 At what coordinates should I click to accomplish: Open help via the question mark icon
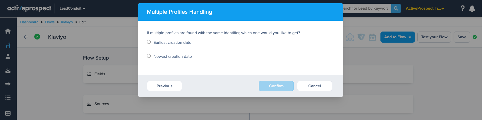click(462, 8)
